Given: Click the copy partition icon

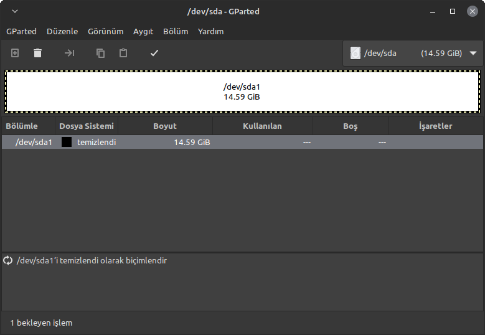Looking at the screenshot, I should [x=100, y=53].
